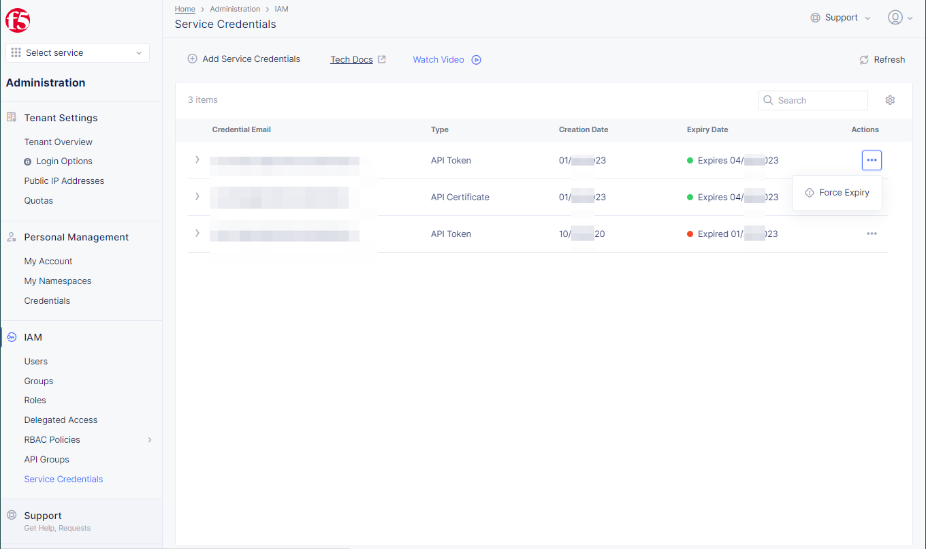Click the IAM key icon in sidebar

[10, 336]
